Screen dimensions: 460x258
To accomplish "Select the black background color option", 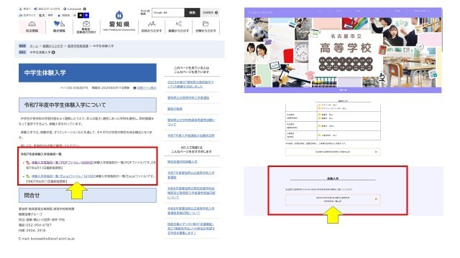I will (x=80, y=15).
